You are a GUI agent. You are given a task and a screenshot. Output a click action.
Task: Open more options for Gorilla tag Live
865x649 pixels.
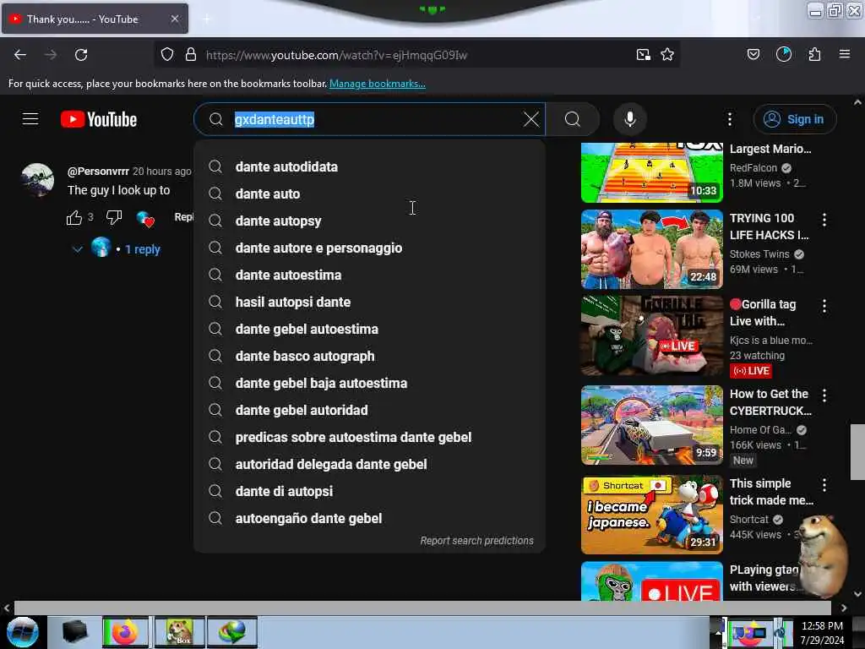click(x=824, y=306)
